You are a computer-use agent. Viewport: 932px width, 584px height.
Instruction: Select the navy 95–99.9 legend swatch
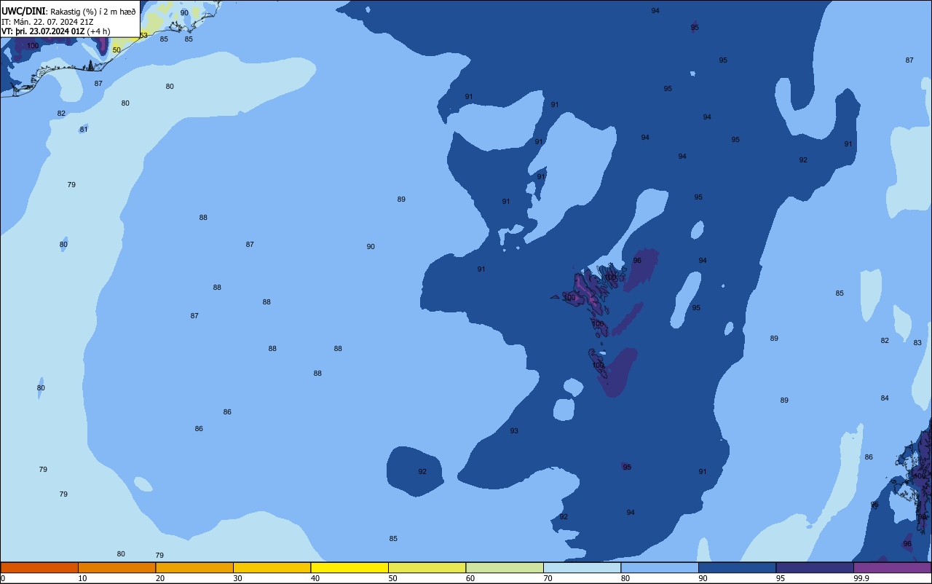click(815, 567)
